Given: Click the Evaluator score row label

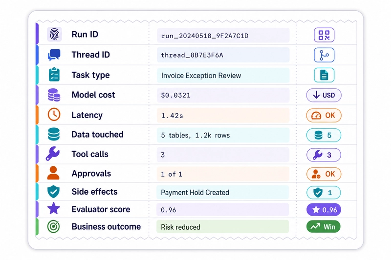Looking at the screenshot, I should tap(101, 209).
